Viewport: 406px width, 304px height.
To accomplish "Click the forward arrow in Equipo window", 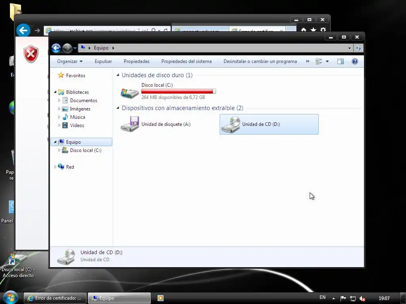I will [67, 48].
